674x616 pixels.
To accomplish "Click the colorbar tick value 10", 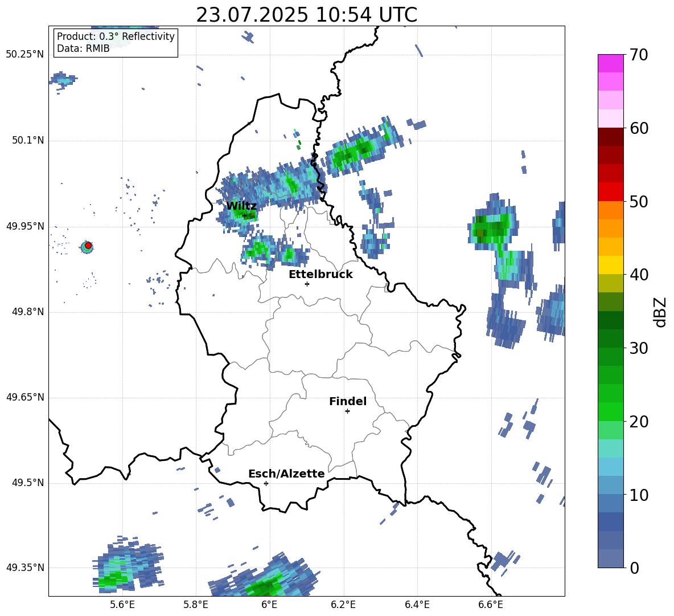I will pos(639,495).
